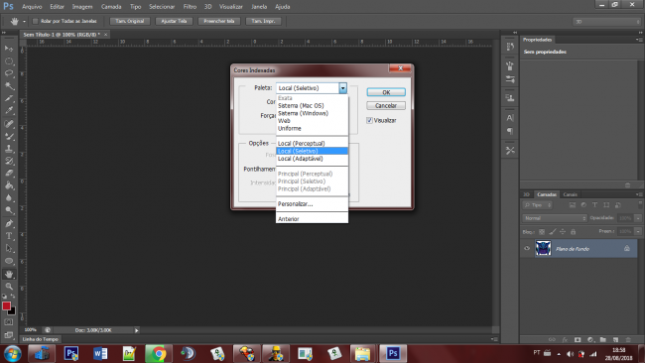Screen dimensions: 645x363
Task: Choose Uniforme palette option
Action: pos(313,128)
